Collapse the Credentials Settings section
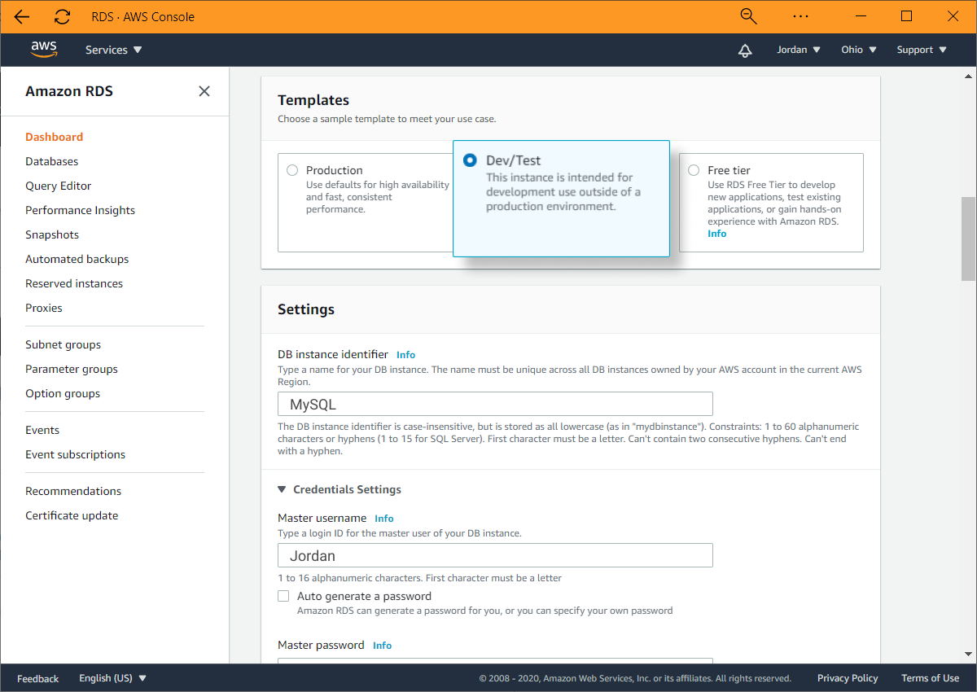 (x=340, y=489)
